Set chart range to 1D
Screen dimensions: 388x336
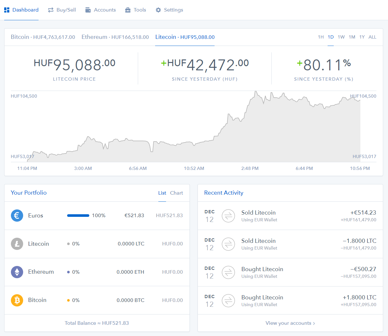(x=331, y=37)
